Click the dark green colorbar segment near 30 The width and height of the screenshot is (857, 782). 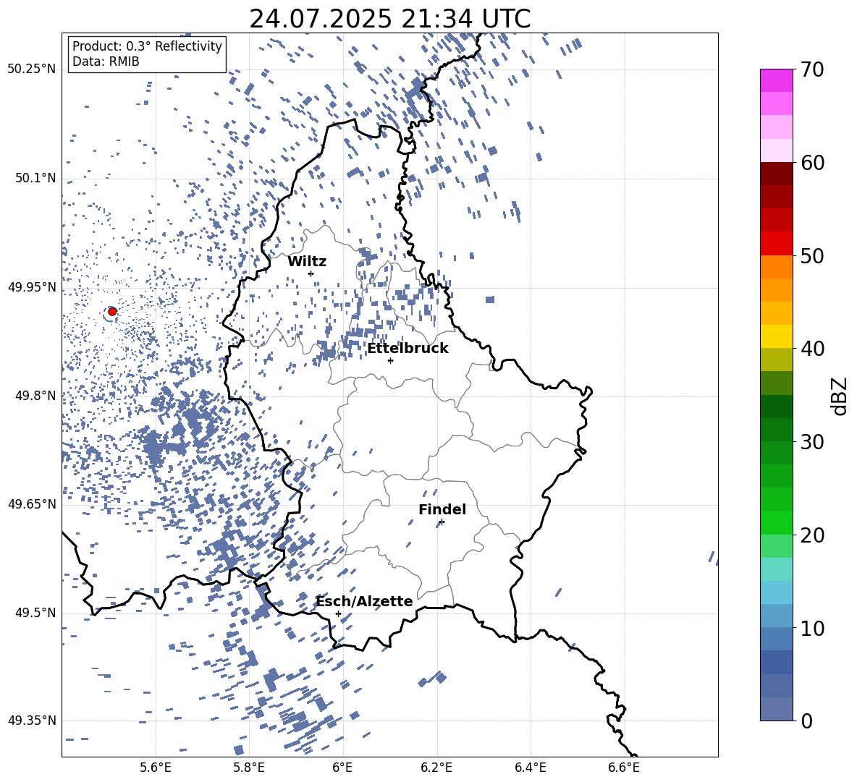point(776,430)
